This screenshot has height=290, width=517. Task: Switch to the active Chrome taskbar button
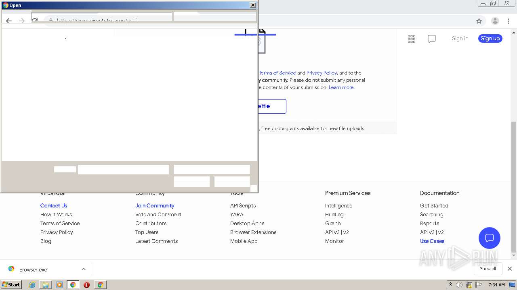(73, 285)
